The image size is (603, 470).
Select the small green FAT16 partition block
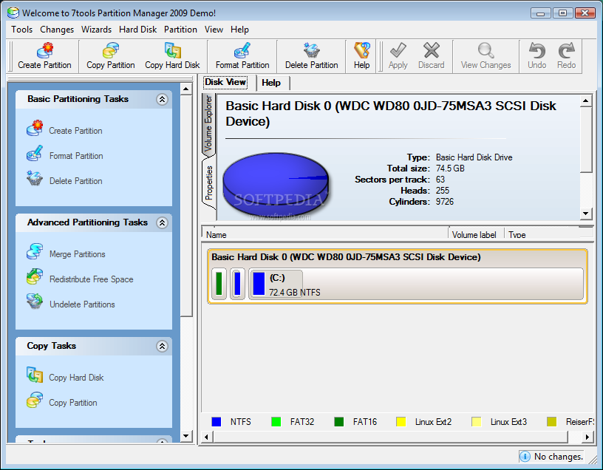point(219,284)
